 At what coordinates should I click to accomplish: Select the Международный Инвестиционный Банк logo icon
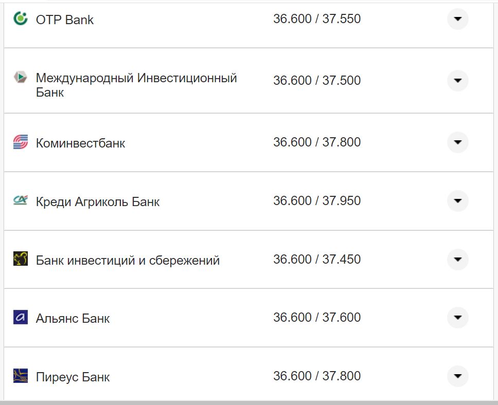pyautogui.click(x=20, y=78)
